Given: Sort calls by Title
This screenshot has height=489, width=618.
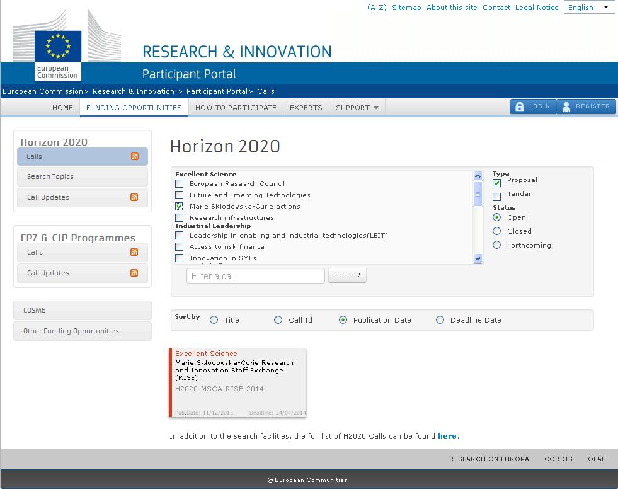Looking at the screenshot, I should tap(214, 320).
